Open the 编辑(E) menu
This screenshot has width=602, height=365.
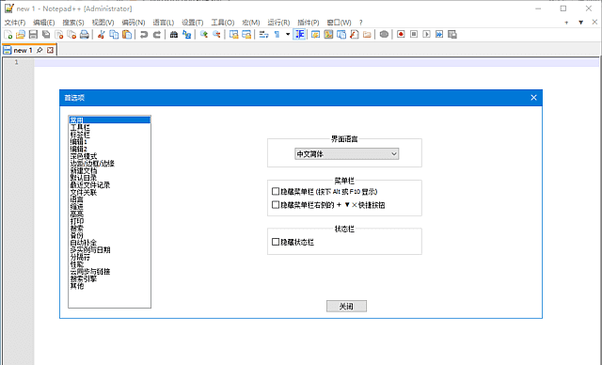click(x=44, y=23)
